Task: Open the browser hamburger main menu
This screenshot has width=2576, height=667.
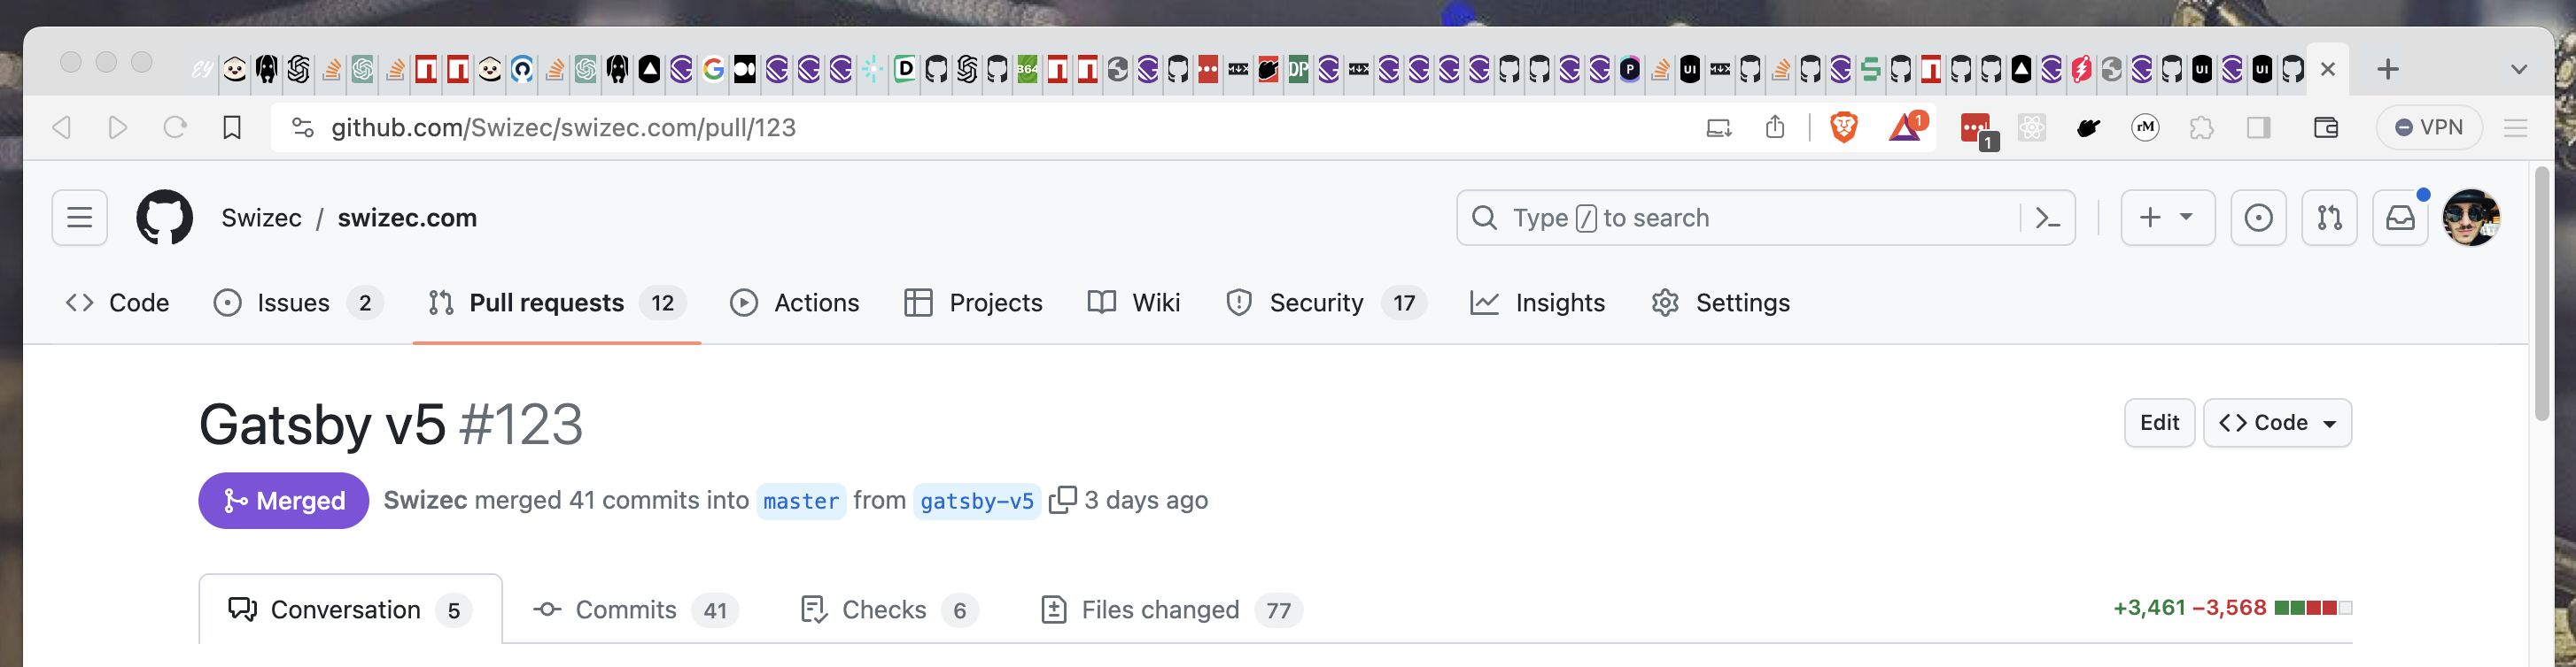Action: coord(2515,127)
